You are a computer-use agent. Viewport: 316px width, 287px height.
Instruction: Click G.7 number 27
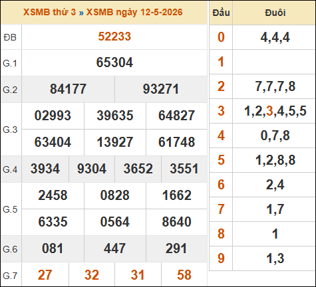coord(45,275)
